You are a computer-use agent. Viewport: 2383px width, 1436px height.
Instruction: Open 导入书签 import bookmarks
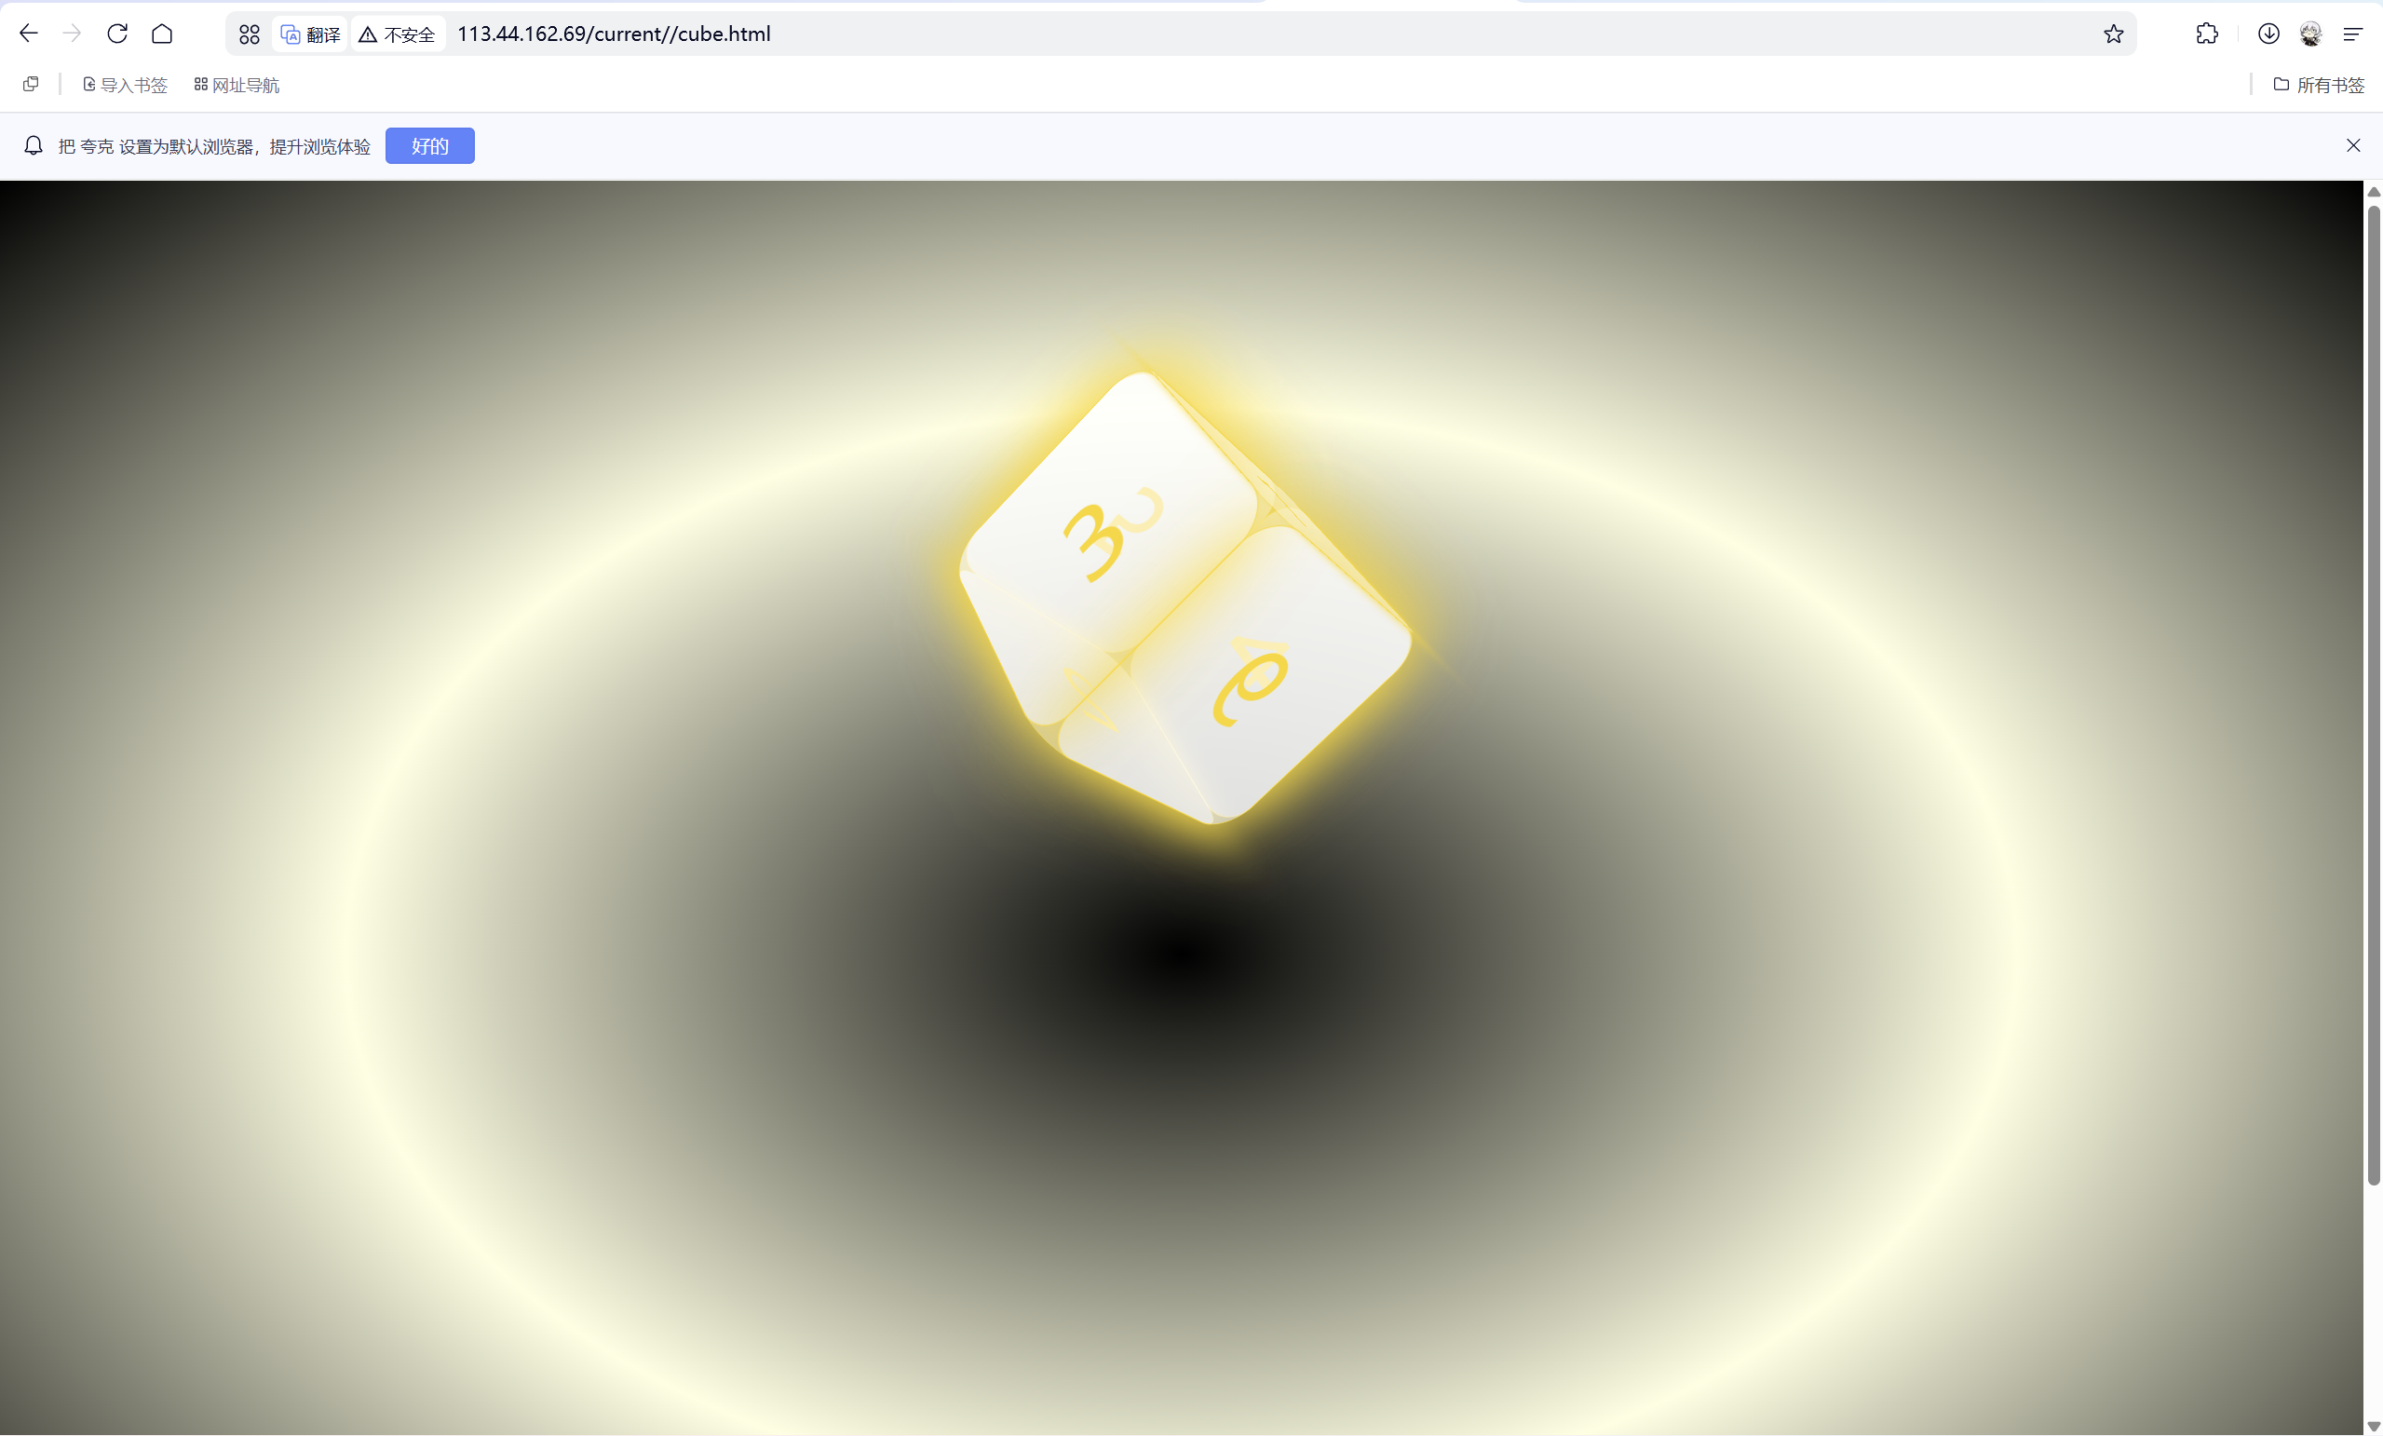(x=125, y=85)
